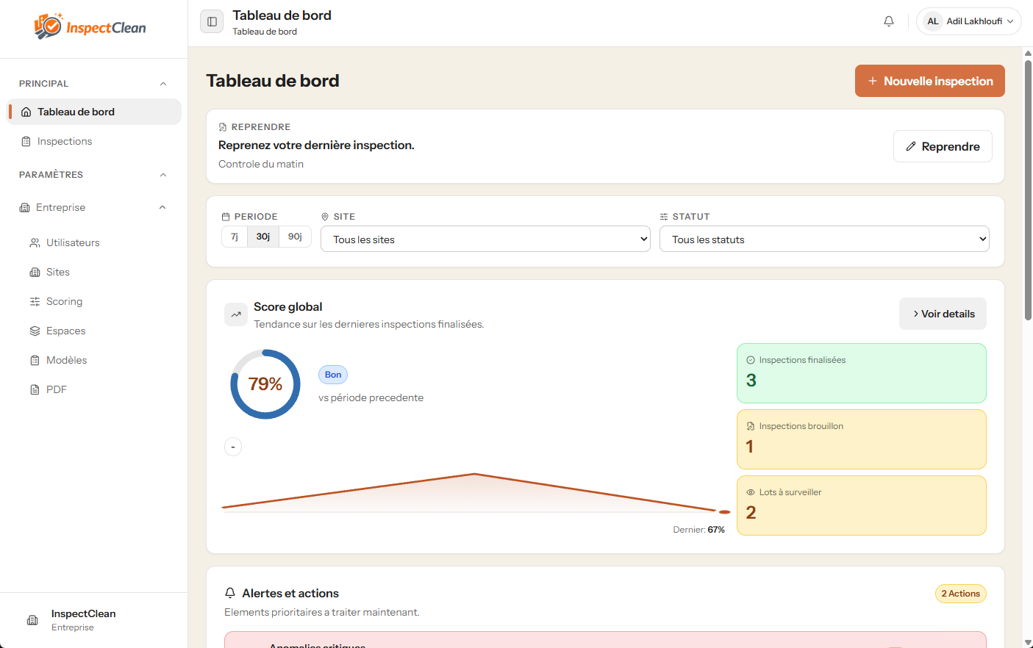Click the Espaces layers icon in sidebar
The height and width of the screenshot is (648, 1033).
click(x=35, y=331)
